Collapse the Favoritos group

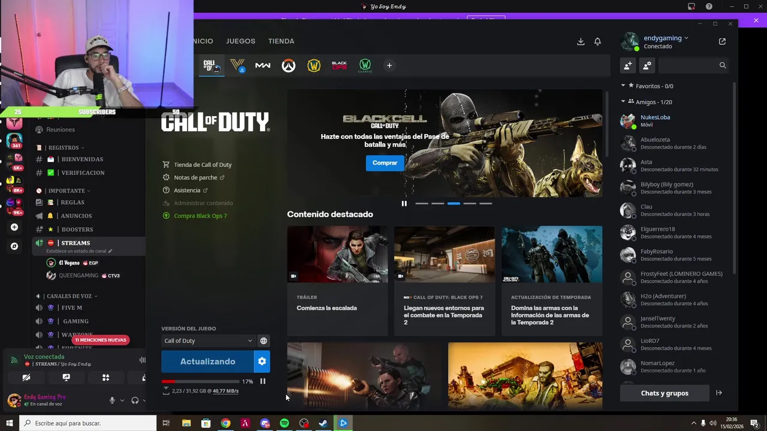click(x=623, y=86)
